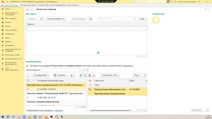The height and width of the screenshot is (119, 212).
Task: Click the Кадры person icon in sidebar
Action: 3,38
